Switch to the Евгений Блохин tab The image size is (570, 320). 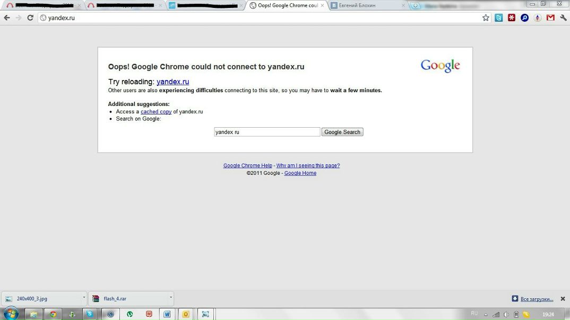(367, 5)
